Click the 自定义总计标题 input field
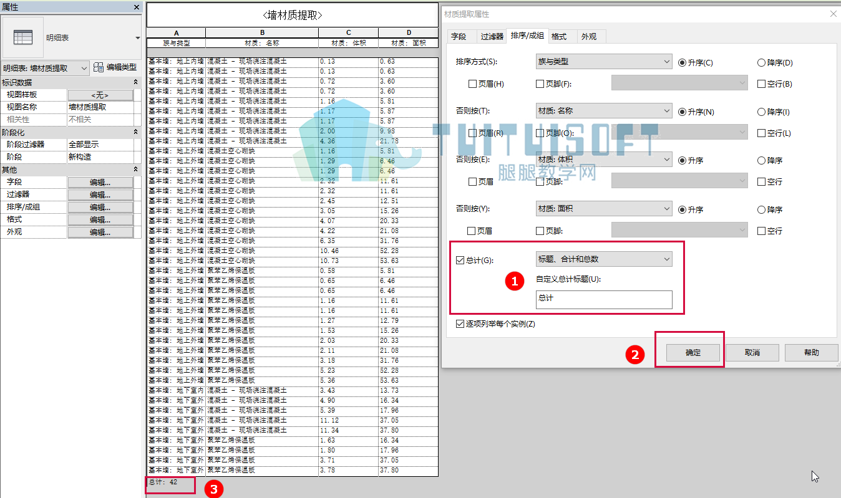Image resolution: width=841 pixels, height=498 pixels. [x=604, y=299]
